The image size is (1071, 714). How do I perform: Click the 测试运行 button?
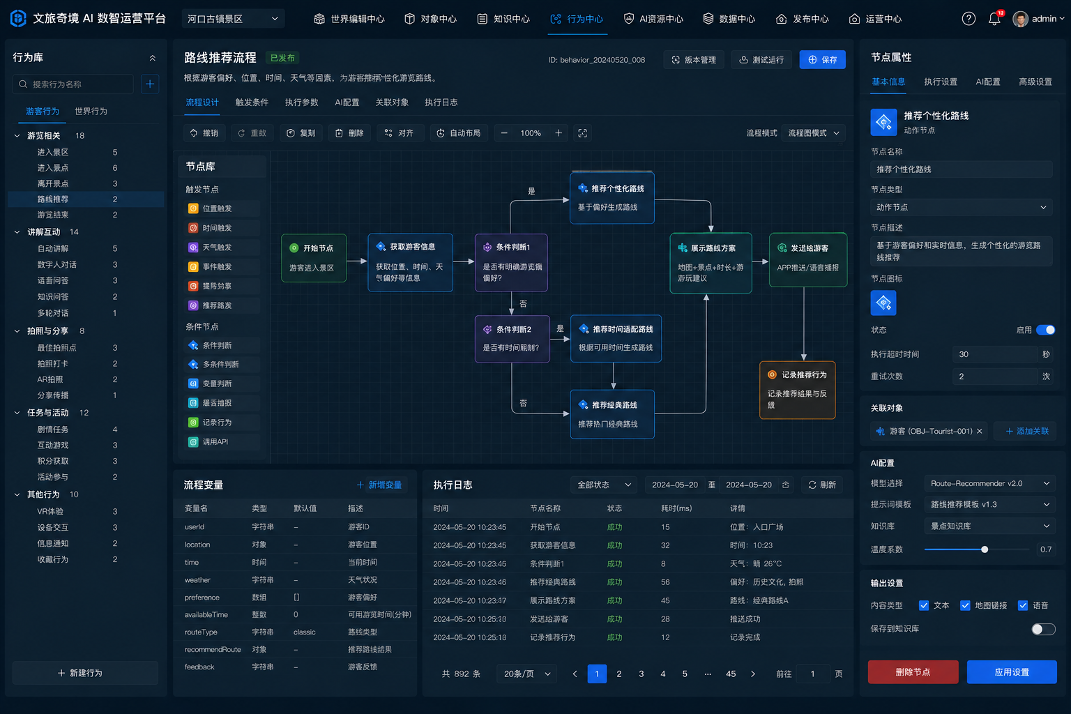[761, 60]
